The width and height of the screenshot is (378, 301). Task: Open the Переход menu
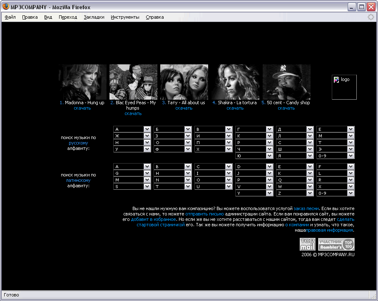[68, 17]
